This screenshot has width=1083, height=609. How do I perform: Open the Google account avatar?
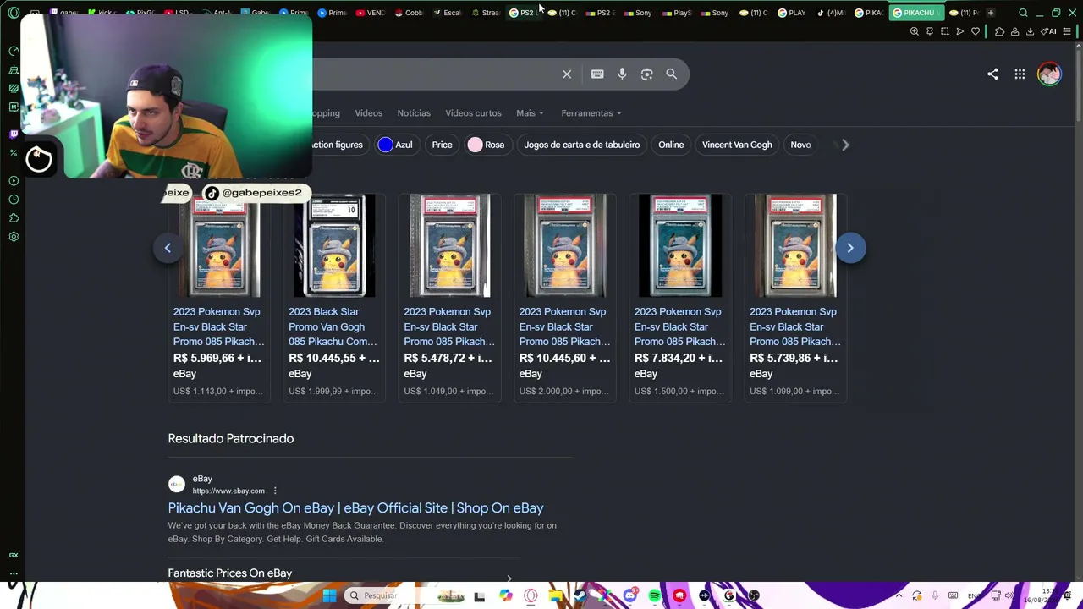click(x=1049, y=74)
